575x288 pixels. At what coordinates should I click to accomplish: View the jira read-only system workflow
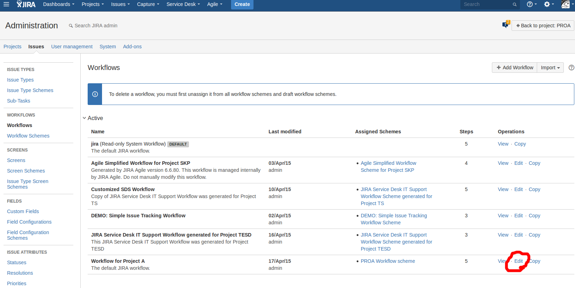pos(503,144)
